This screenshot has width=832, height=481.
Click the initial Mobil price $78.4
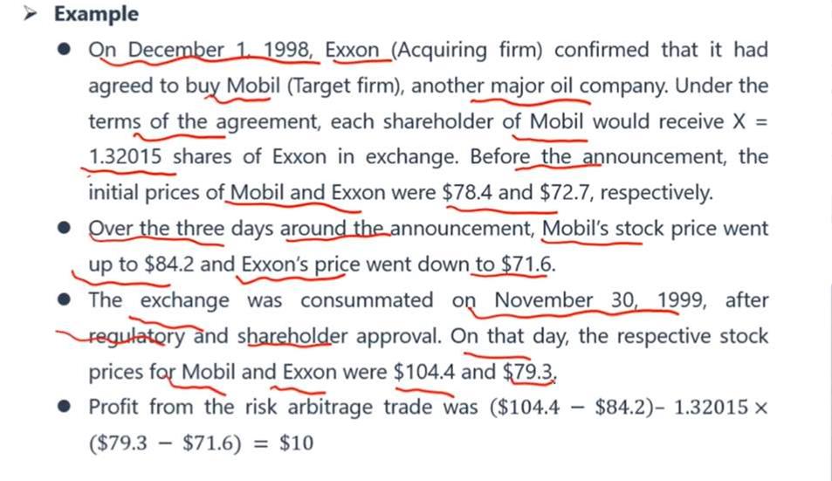[467, 192]
